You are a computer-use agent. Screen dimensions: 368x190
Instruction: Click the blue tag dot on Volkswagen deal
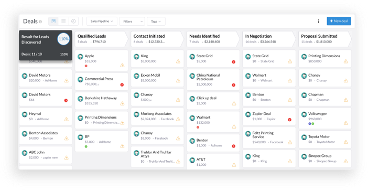click(x=310, y=124)
